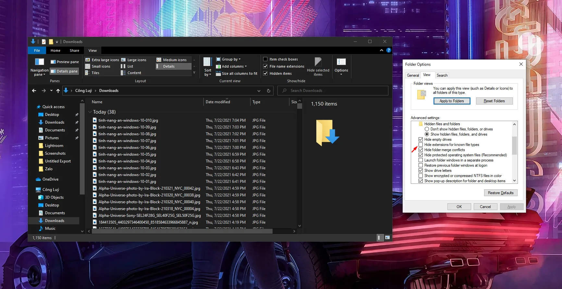Collapse the Today (38) group

pyautogui.click(x=90, y=112)
